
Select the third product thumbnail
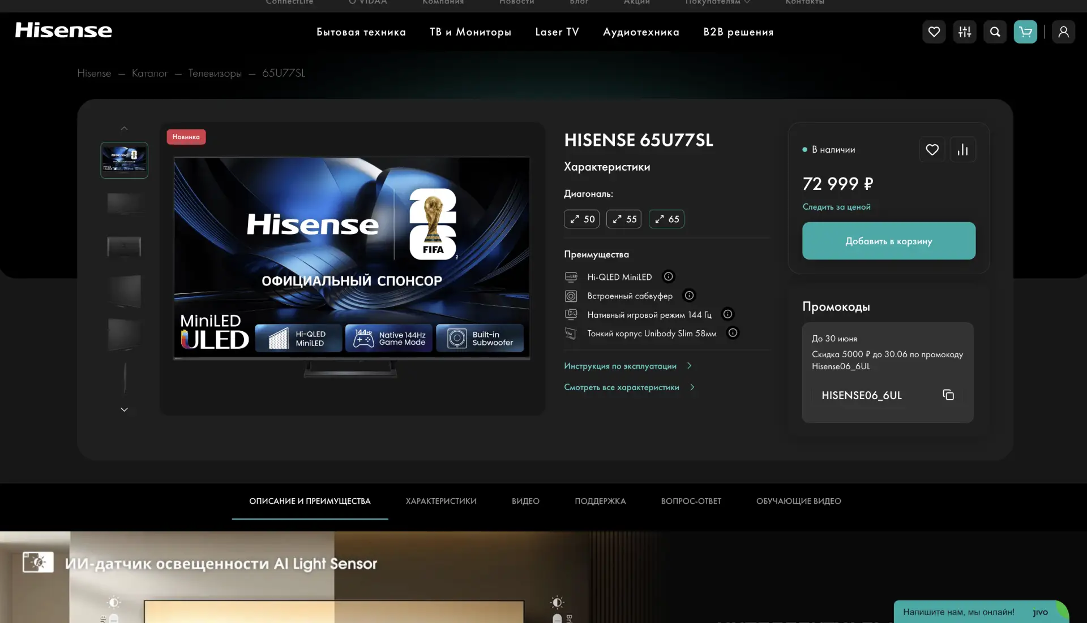coord(124,247)
